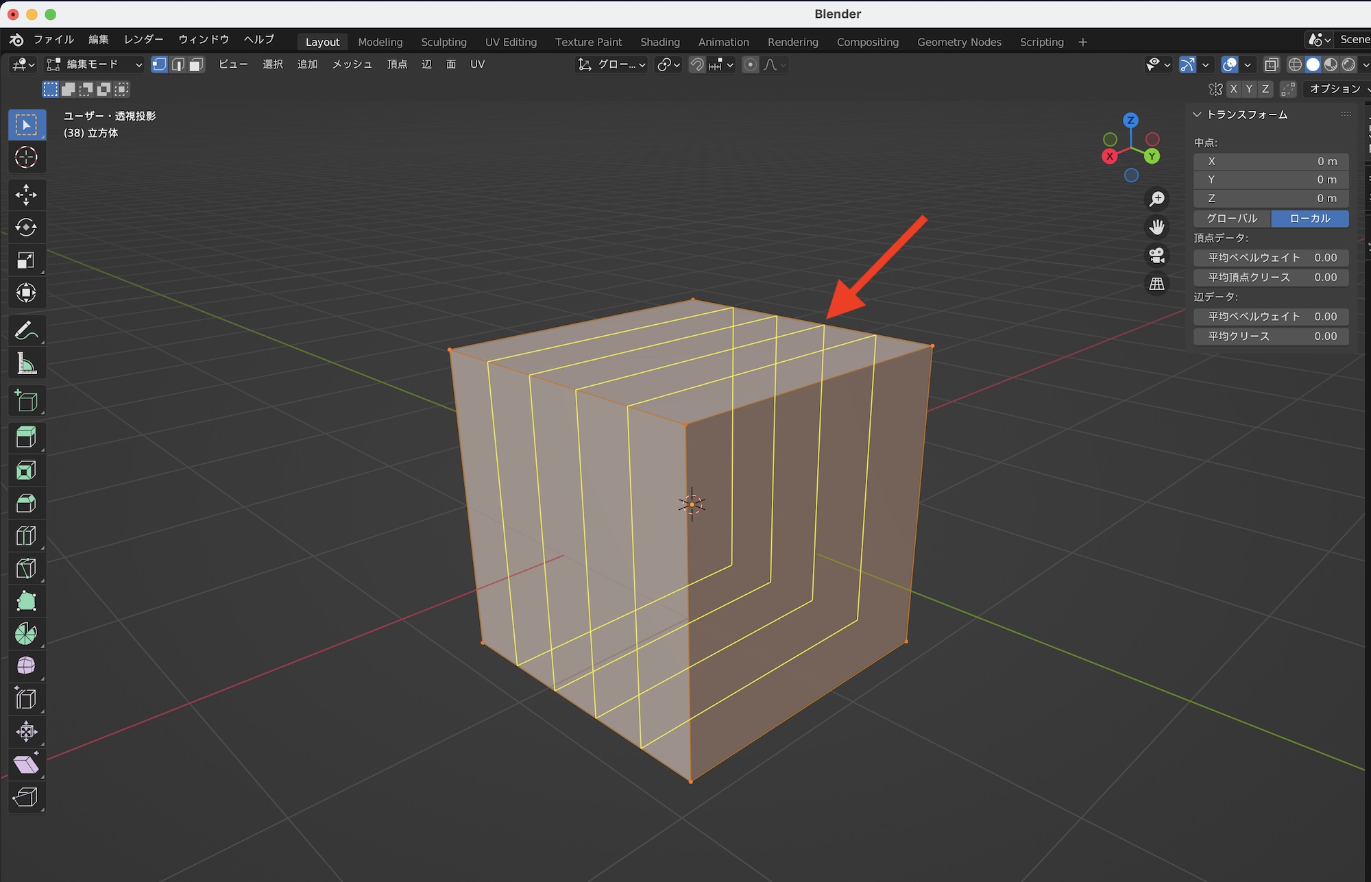Click the camera view icon

1156,255
